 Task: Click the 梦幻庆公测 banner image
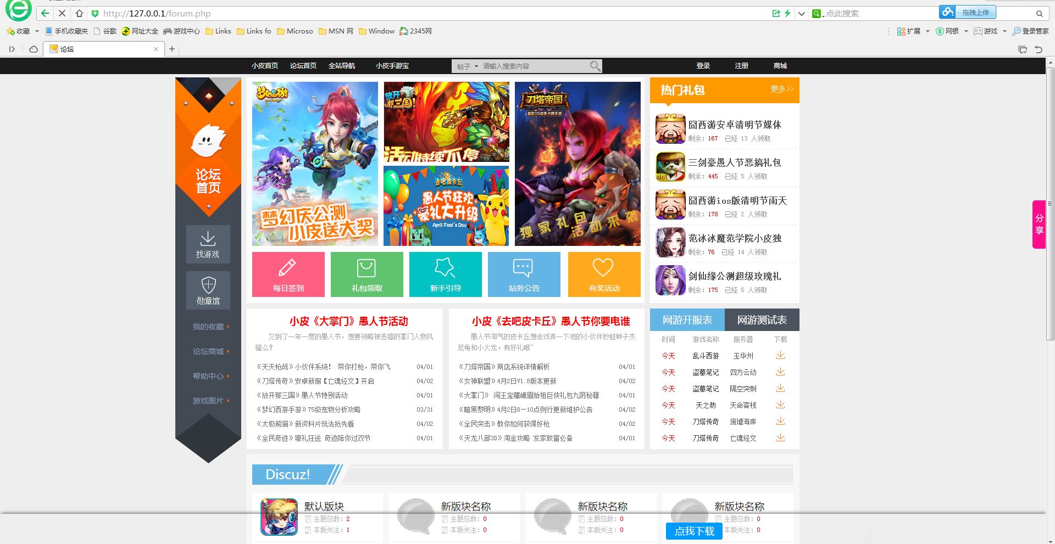[x=315, y=164]
